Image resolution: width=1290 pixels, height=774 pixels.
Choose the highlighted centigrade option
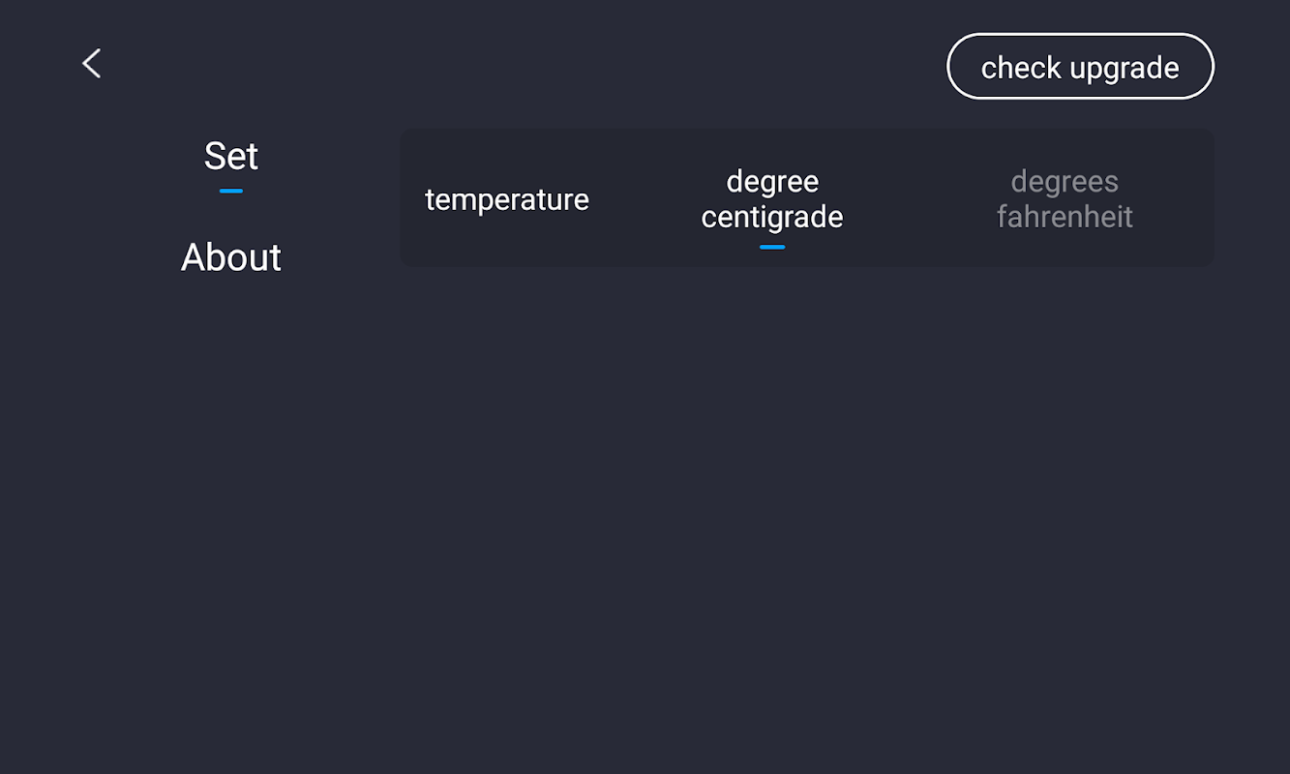(772, 199)
